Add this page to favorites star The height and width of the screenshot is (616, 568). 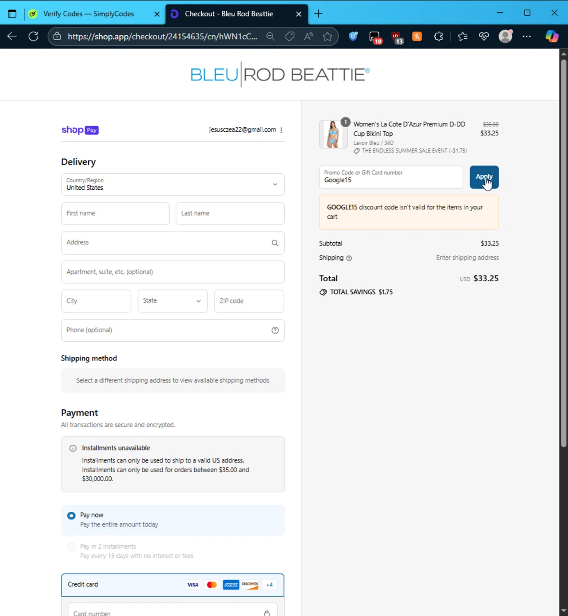pos(327,36)
